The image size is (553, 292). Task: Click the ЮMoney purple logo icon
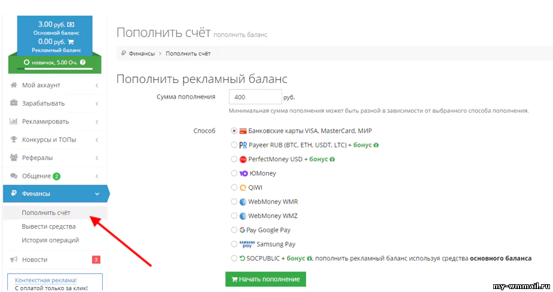tap(243, 173)
